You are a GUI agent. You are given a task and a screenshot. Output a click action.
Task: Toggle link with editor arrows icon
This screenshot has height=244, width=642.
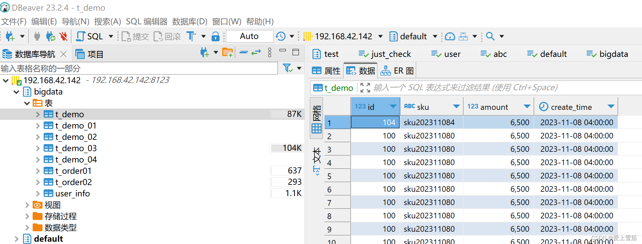tap(256, 52)
